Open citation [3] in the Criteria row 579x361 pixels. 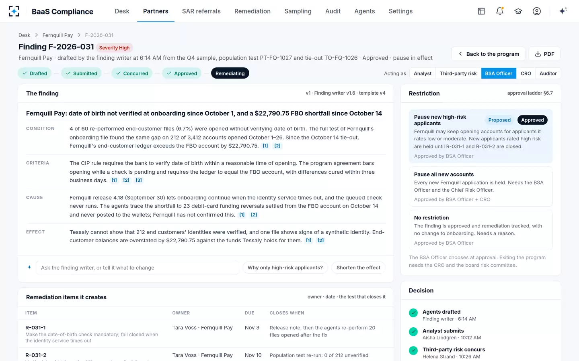139,180
